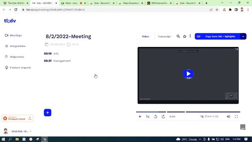Rewind the video a few seconds

click(156, 117)
